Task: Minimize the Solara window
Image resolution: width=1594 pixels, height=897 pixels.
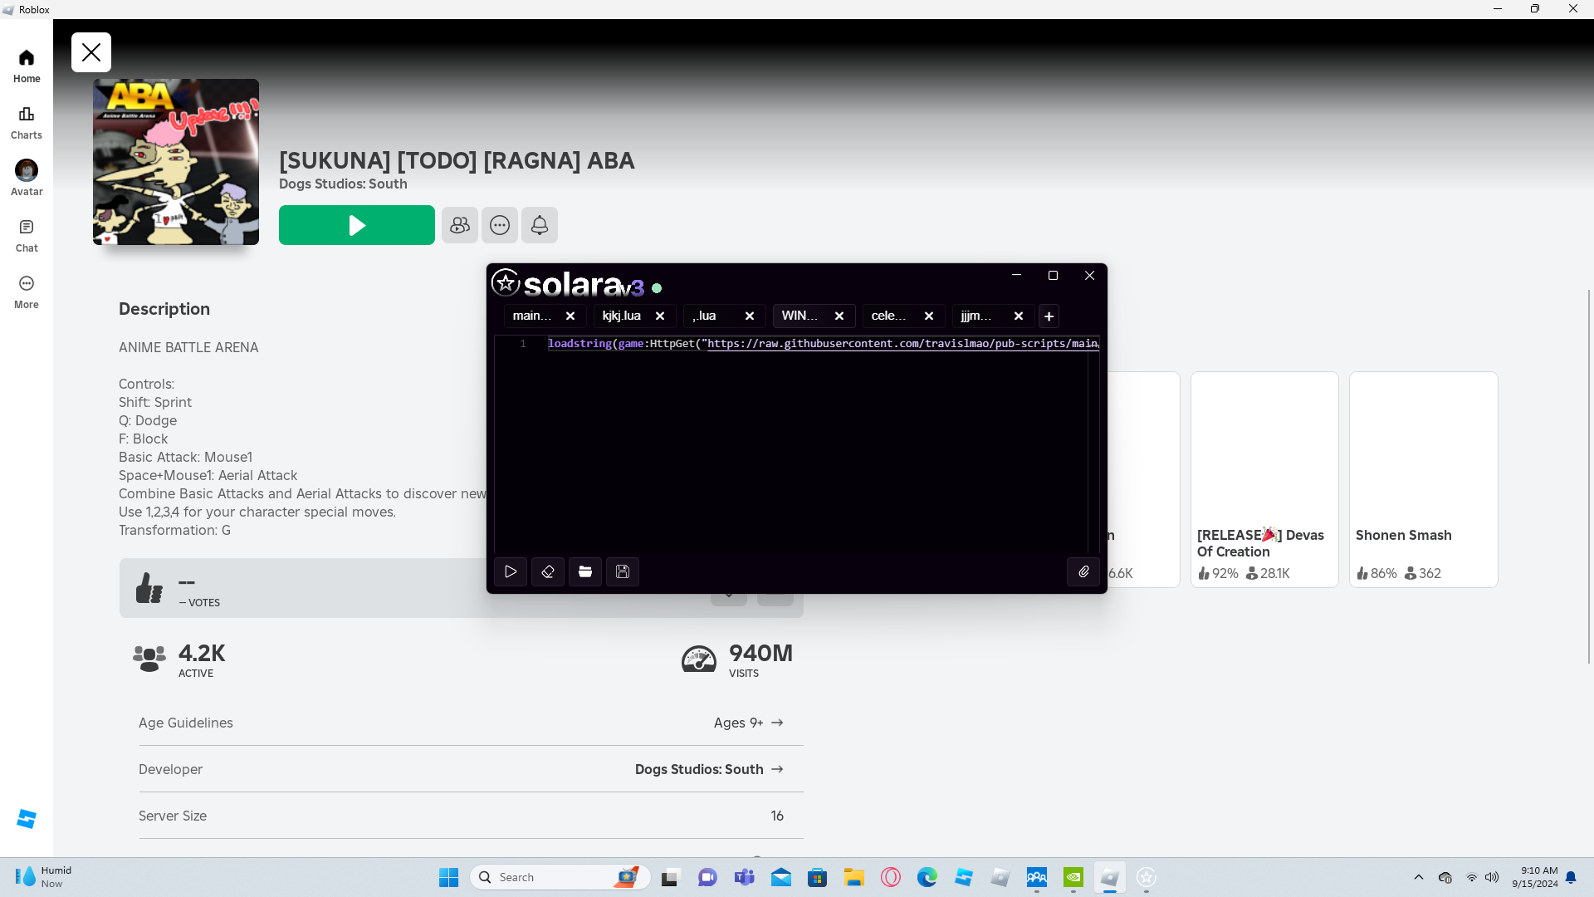Action: tap(1016, 275)
